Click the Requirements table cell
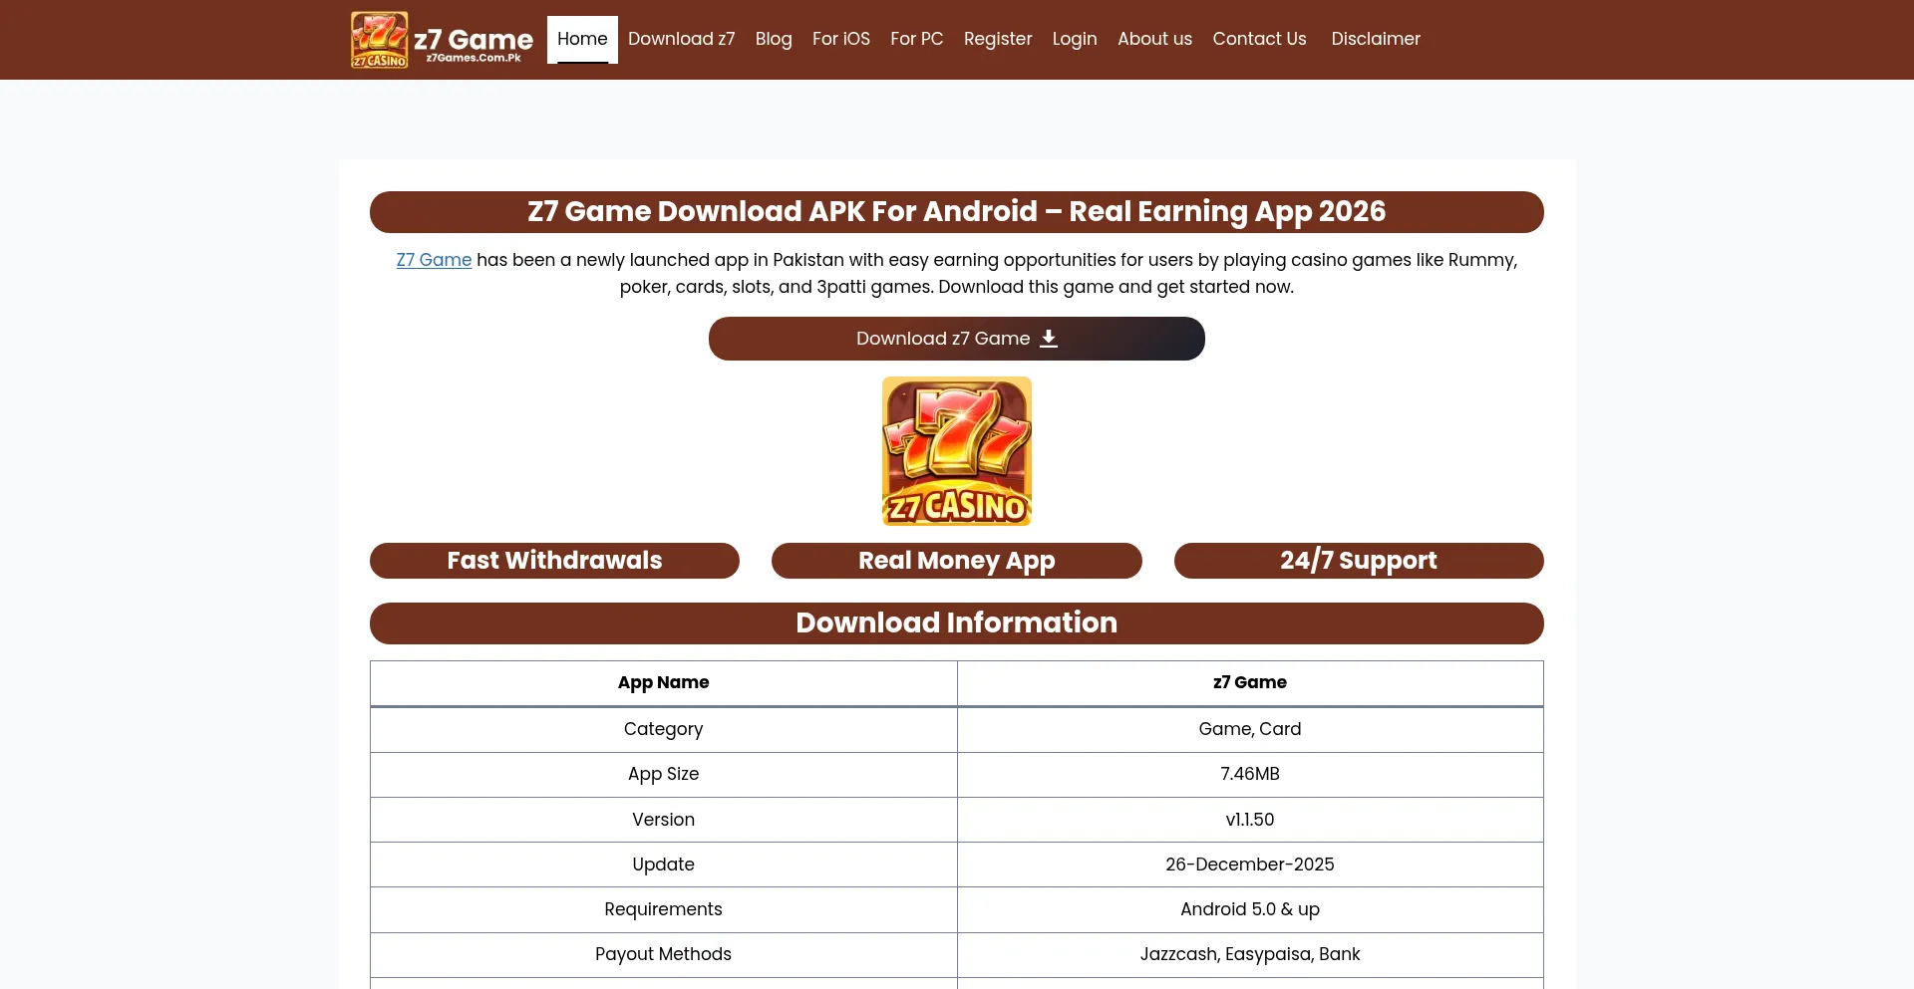 tap(664, 909)
